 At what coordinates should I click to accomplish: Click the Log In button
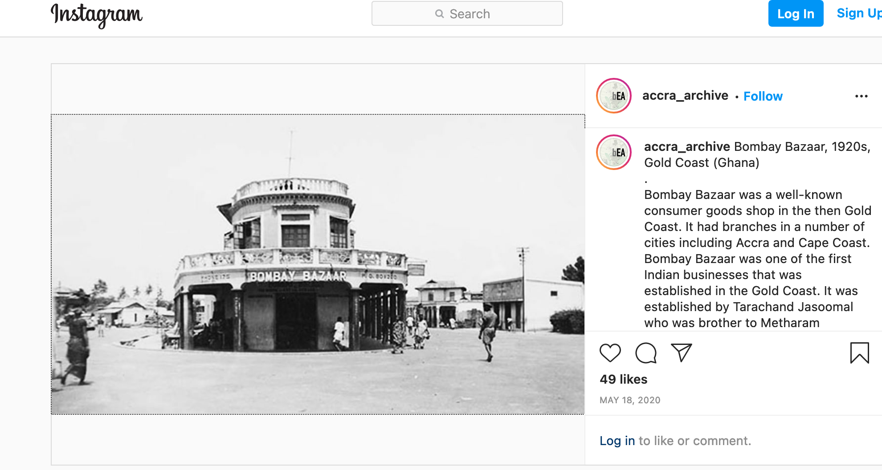(796, 14)
